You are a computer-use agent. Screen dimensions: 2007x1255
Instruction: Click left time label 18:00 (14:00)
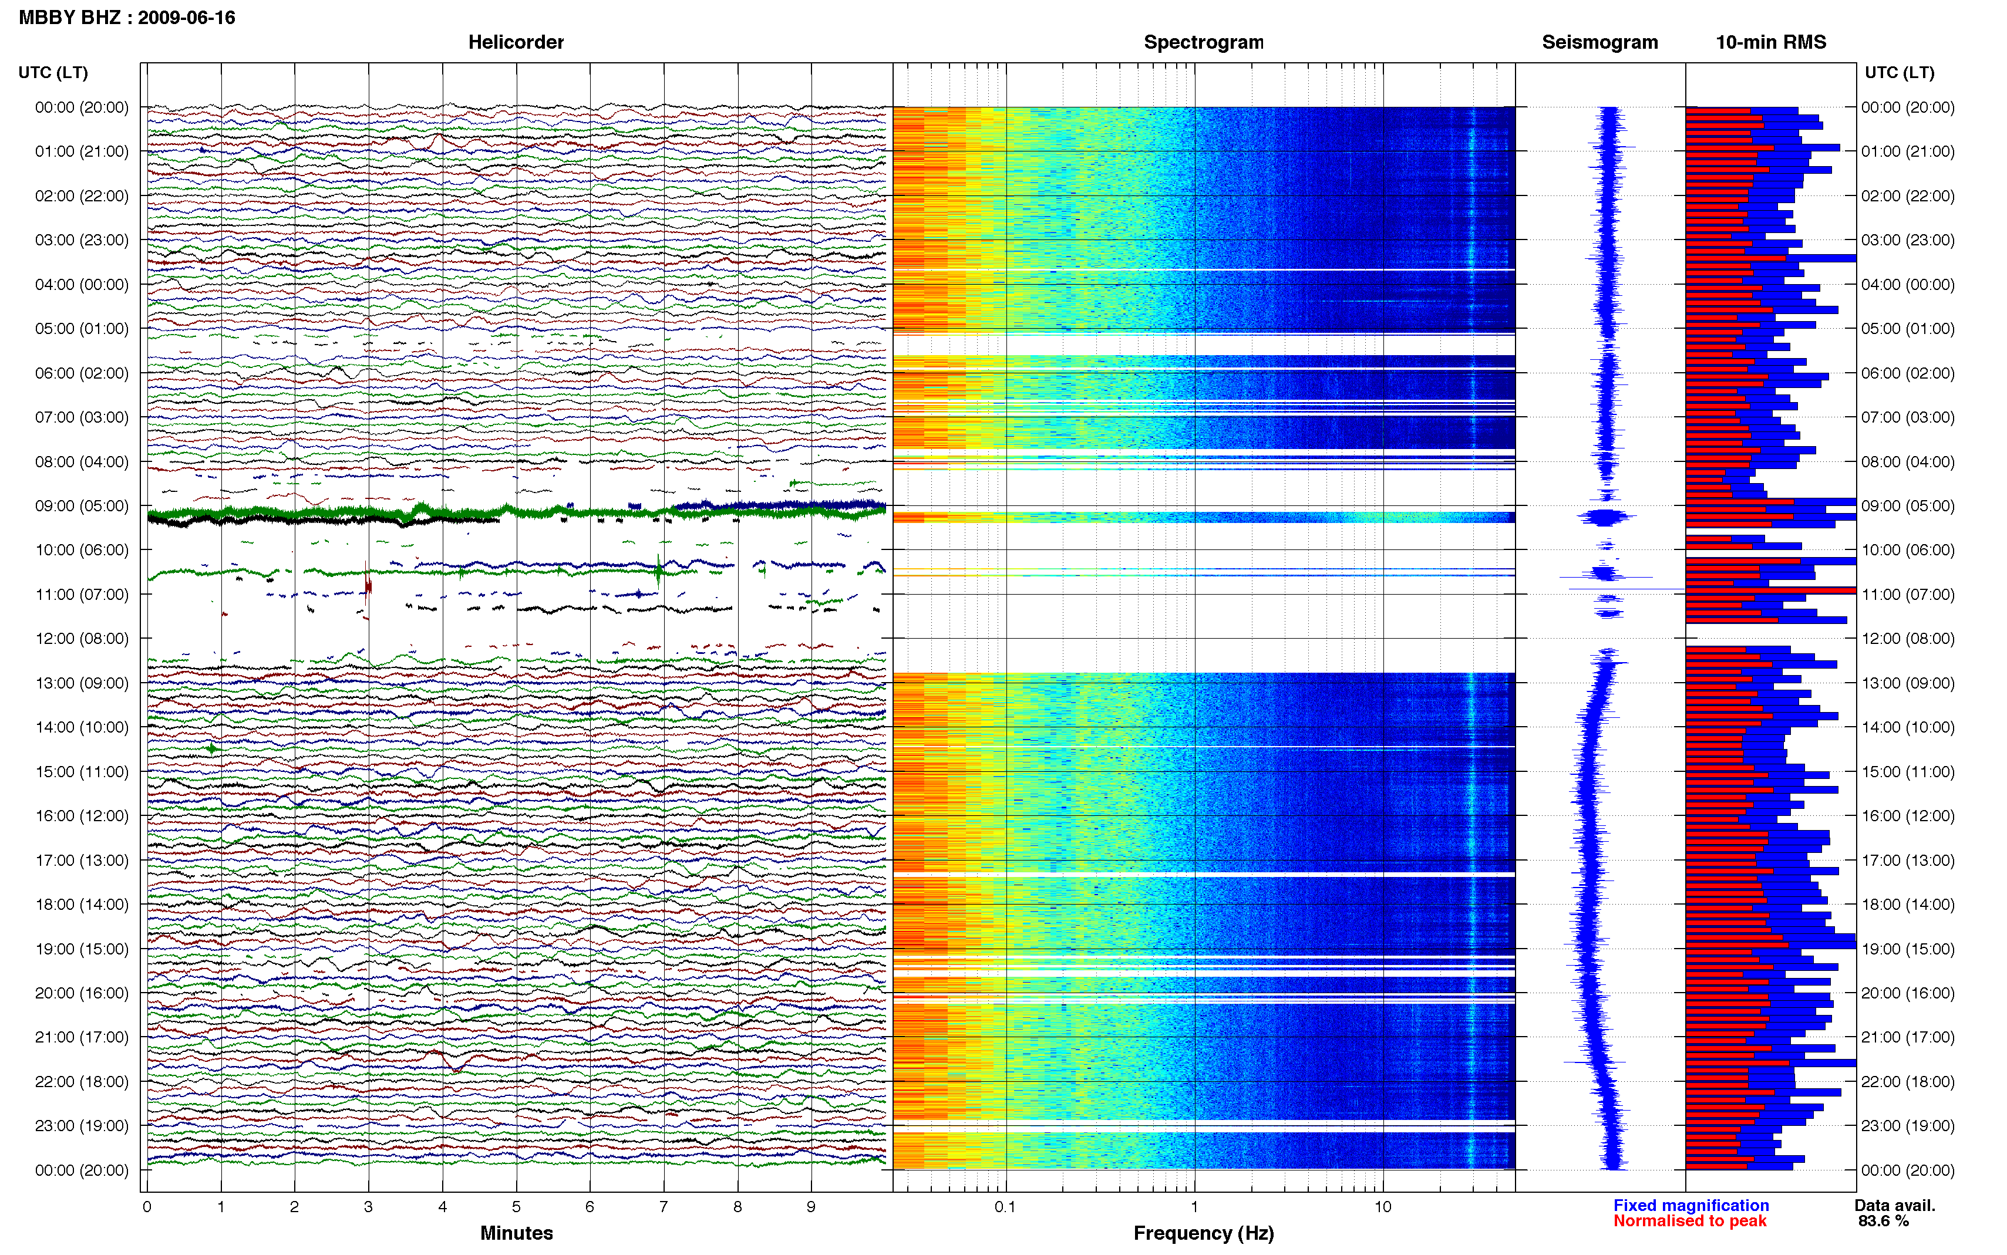(x=82, y=904)
